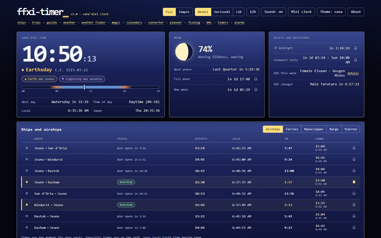Show the Manaclipper tab
Screen dimensions: 381x238
click(314, 129)
